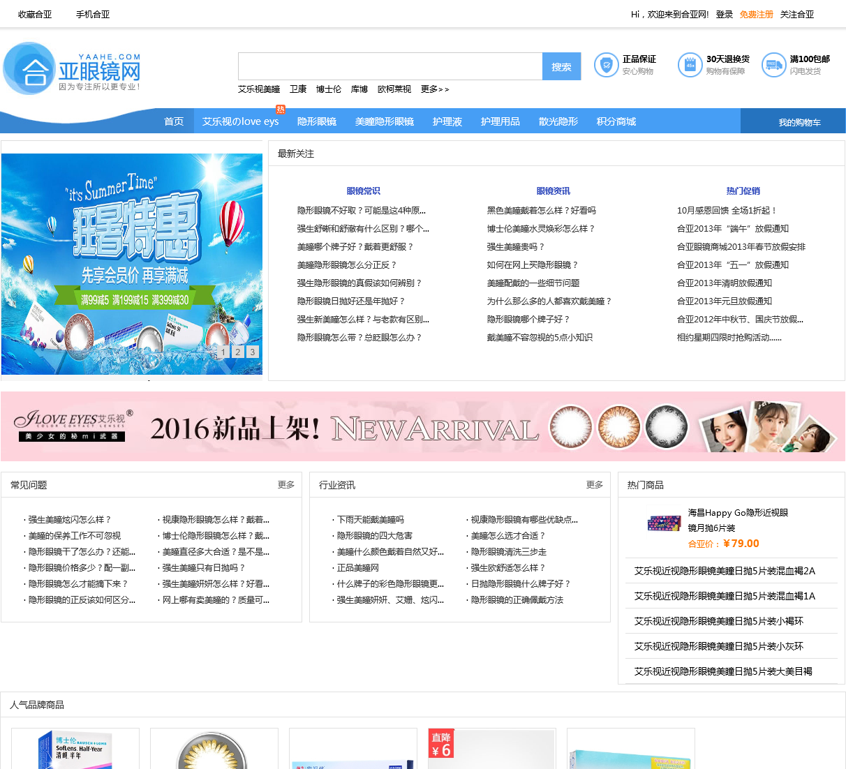Open product 艾乐视…日抛5片装混血褐1A
846x769 pixels.
click(x=725, y=596)
